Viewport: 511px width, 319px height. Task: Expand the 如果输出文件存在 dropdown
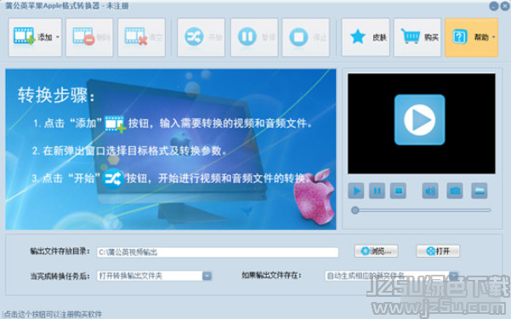(454, 276)
